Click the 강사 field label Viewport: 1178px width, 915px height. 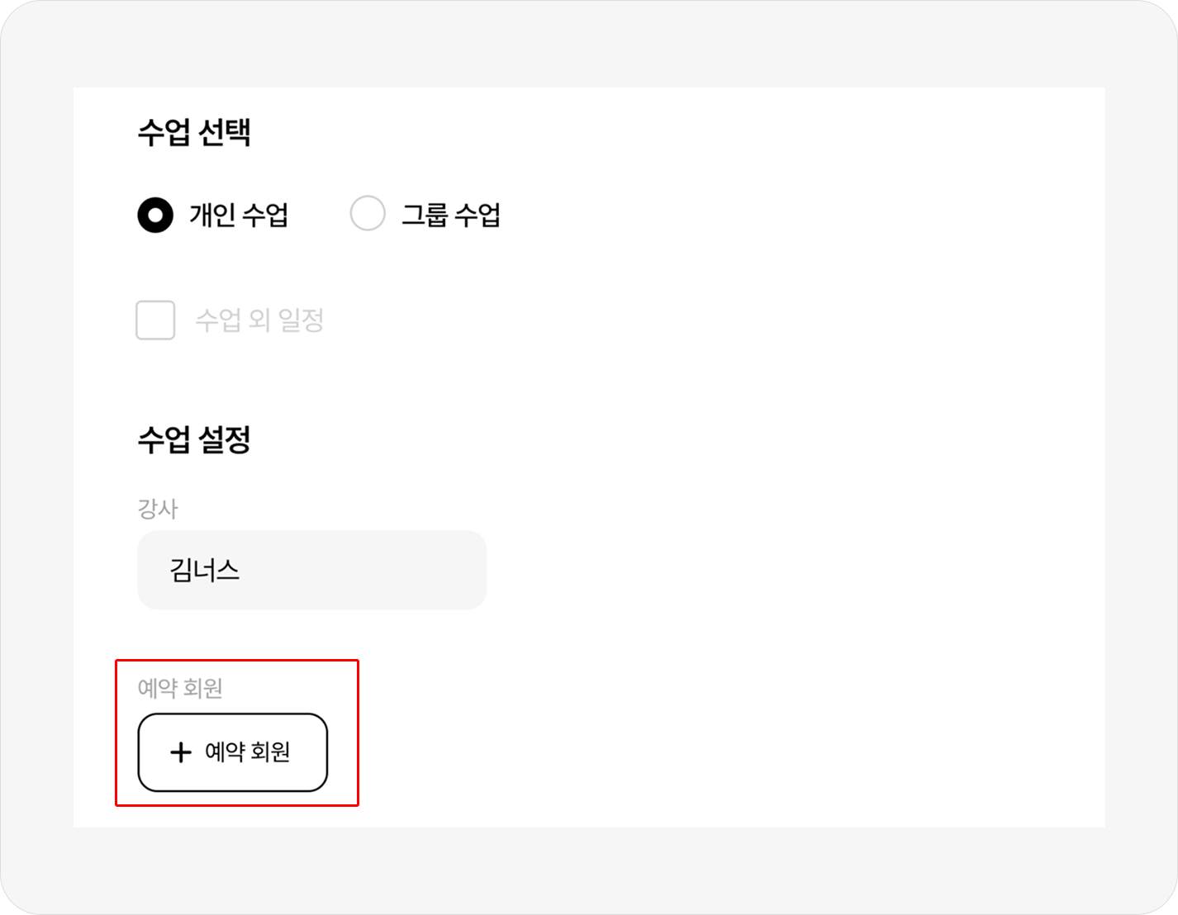(x=158, y=509)
